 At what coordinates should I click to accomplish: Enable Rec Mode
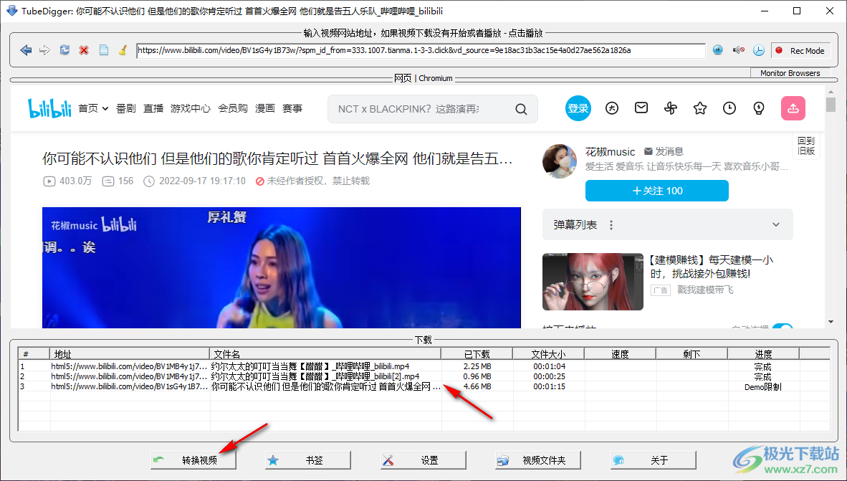[x=800, y=50]
